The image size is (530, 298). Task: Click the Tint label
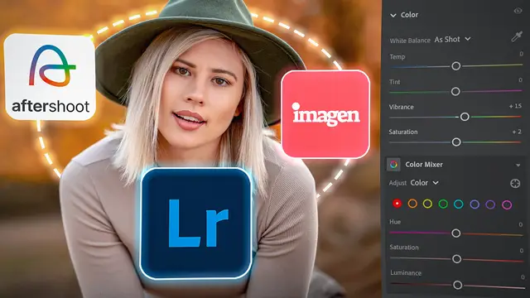coord(394,82)
